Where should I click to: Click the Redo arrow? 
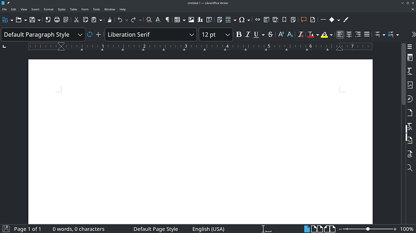point(133,20)
